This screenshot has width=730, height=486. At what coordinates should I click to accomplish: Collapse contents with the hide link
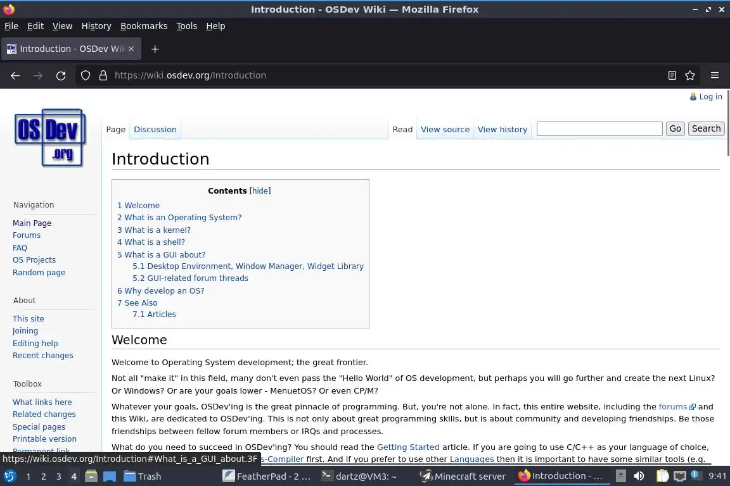[260, 190]
